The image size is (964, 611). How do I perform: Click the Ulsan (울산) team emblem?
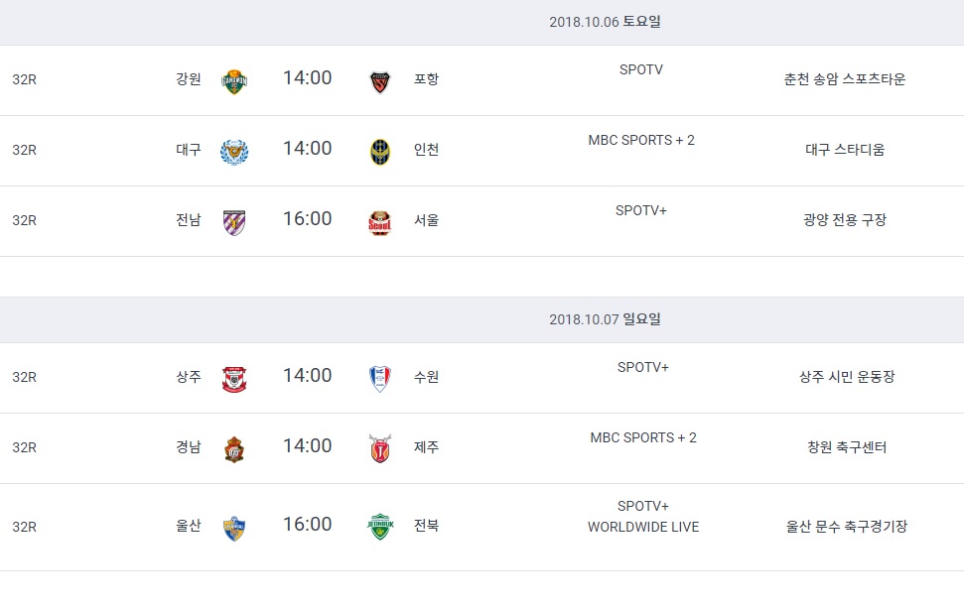(x=234, y=528)
